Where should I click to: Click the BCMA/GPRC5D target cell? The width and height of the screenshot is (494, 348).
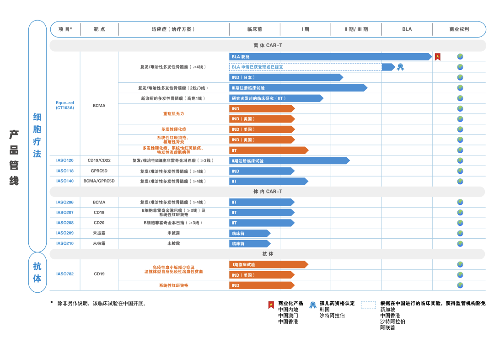coord(99,181)
